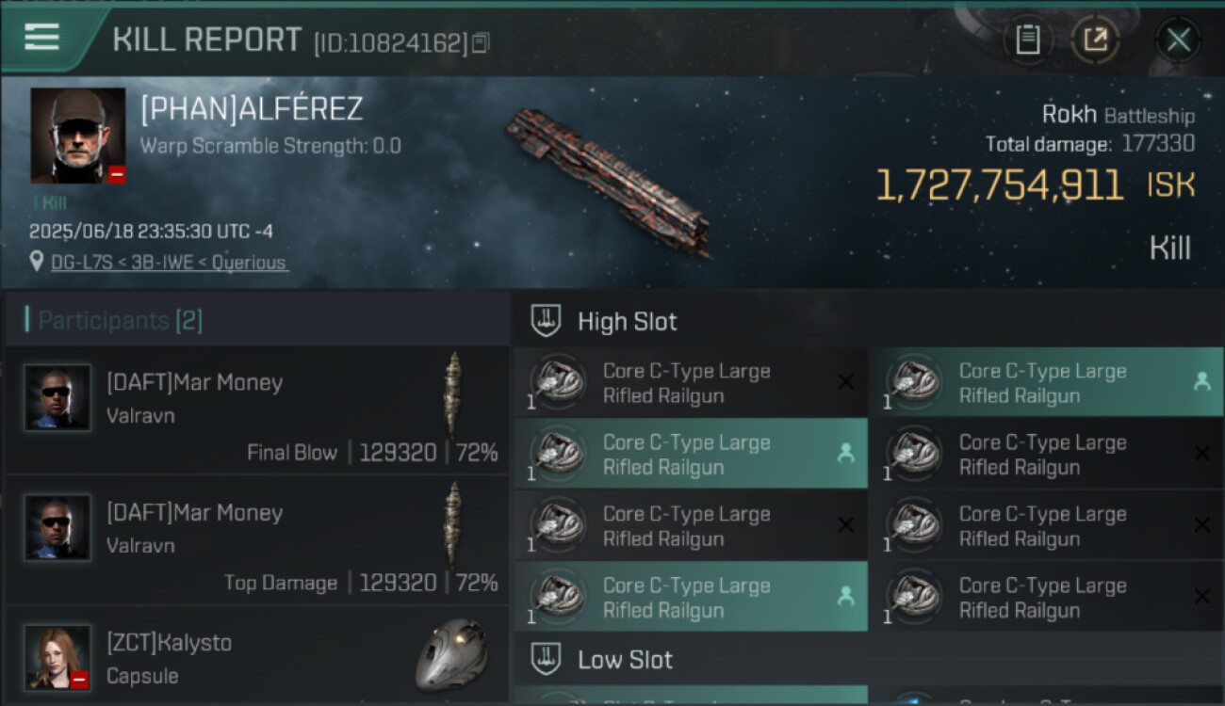Toggle person marker on second-row left railgun
The height and width of the screenshot is (706, 1225).
coord(845,453)
